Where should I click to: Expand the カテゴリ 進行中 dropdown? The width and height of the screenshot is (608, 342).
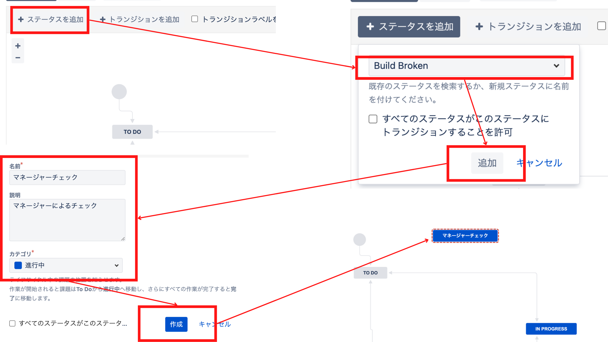66,265
